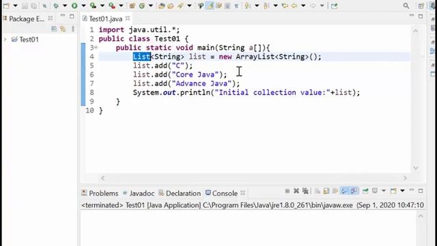Click the Previous Annotation icon

[266, 5]
